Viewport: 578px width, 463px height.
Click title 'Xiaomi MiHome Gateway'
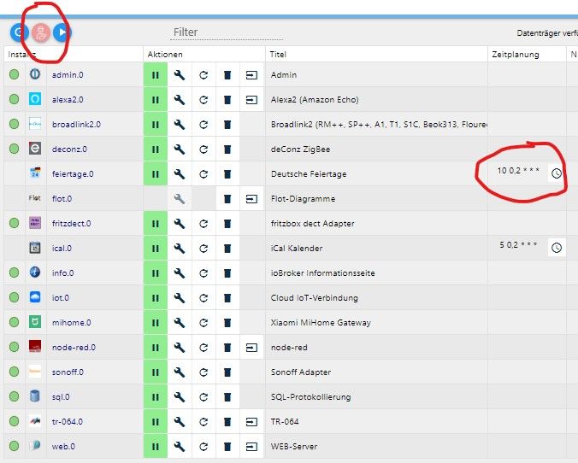click(x=321, y=323)
